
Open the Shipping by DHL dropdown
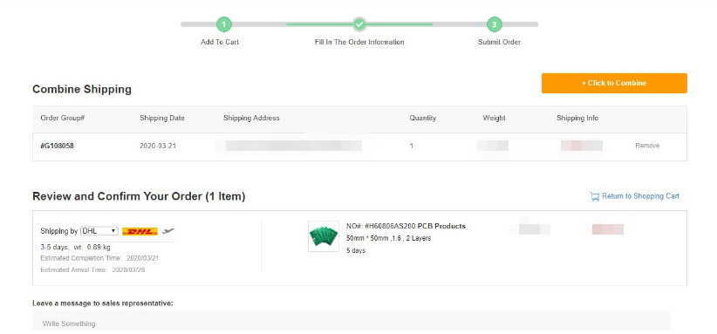99,231
